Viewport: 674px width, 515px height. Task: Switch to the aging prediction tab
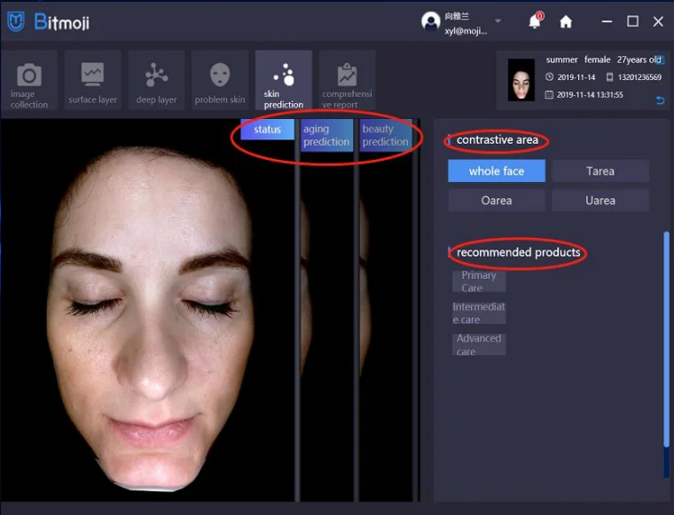point(326,136)
